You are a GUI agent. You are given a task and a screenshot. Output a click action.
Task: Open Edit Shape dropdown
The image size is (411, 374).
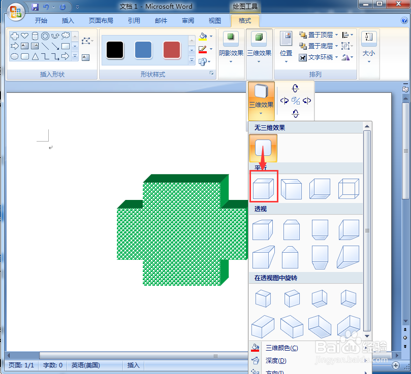pos(87,41)
